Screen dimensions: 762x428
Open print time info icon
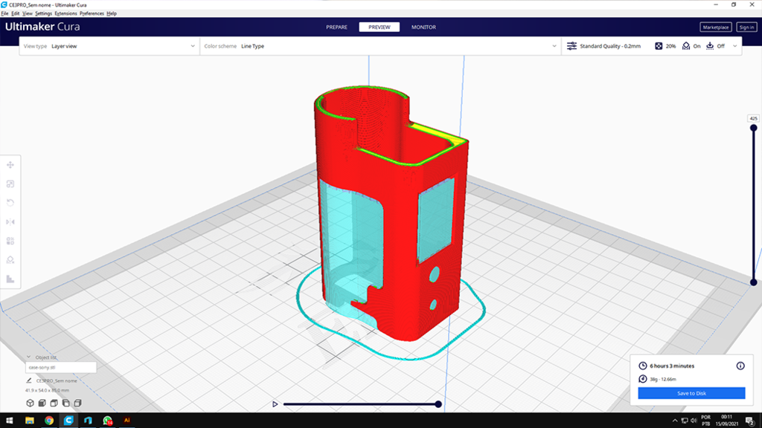tap(740, 366)
